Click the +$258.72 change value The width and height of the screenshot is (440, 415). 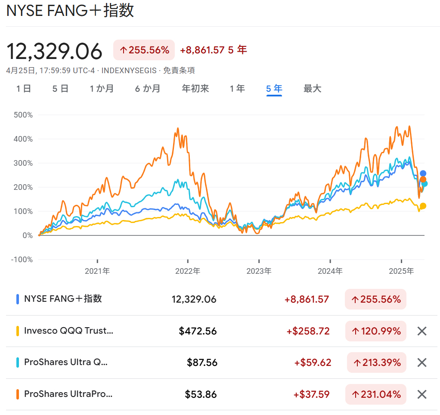pyautogui.click(x=308, y=331)
